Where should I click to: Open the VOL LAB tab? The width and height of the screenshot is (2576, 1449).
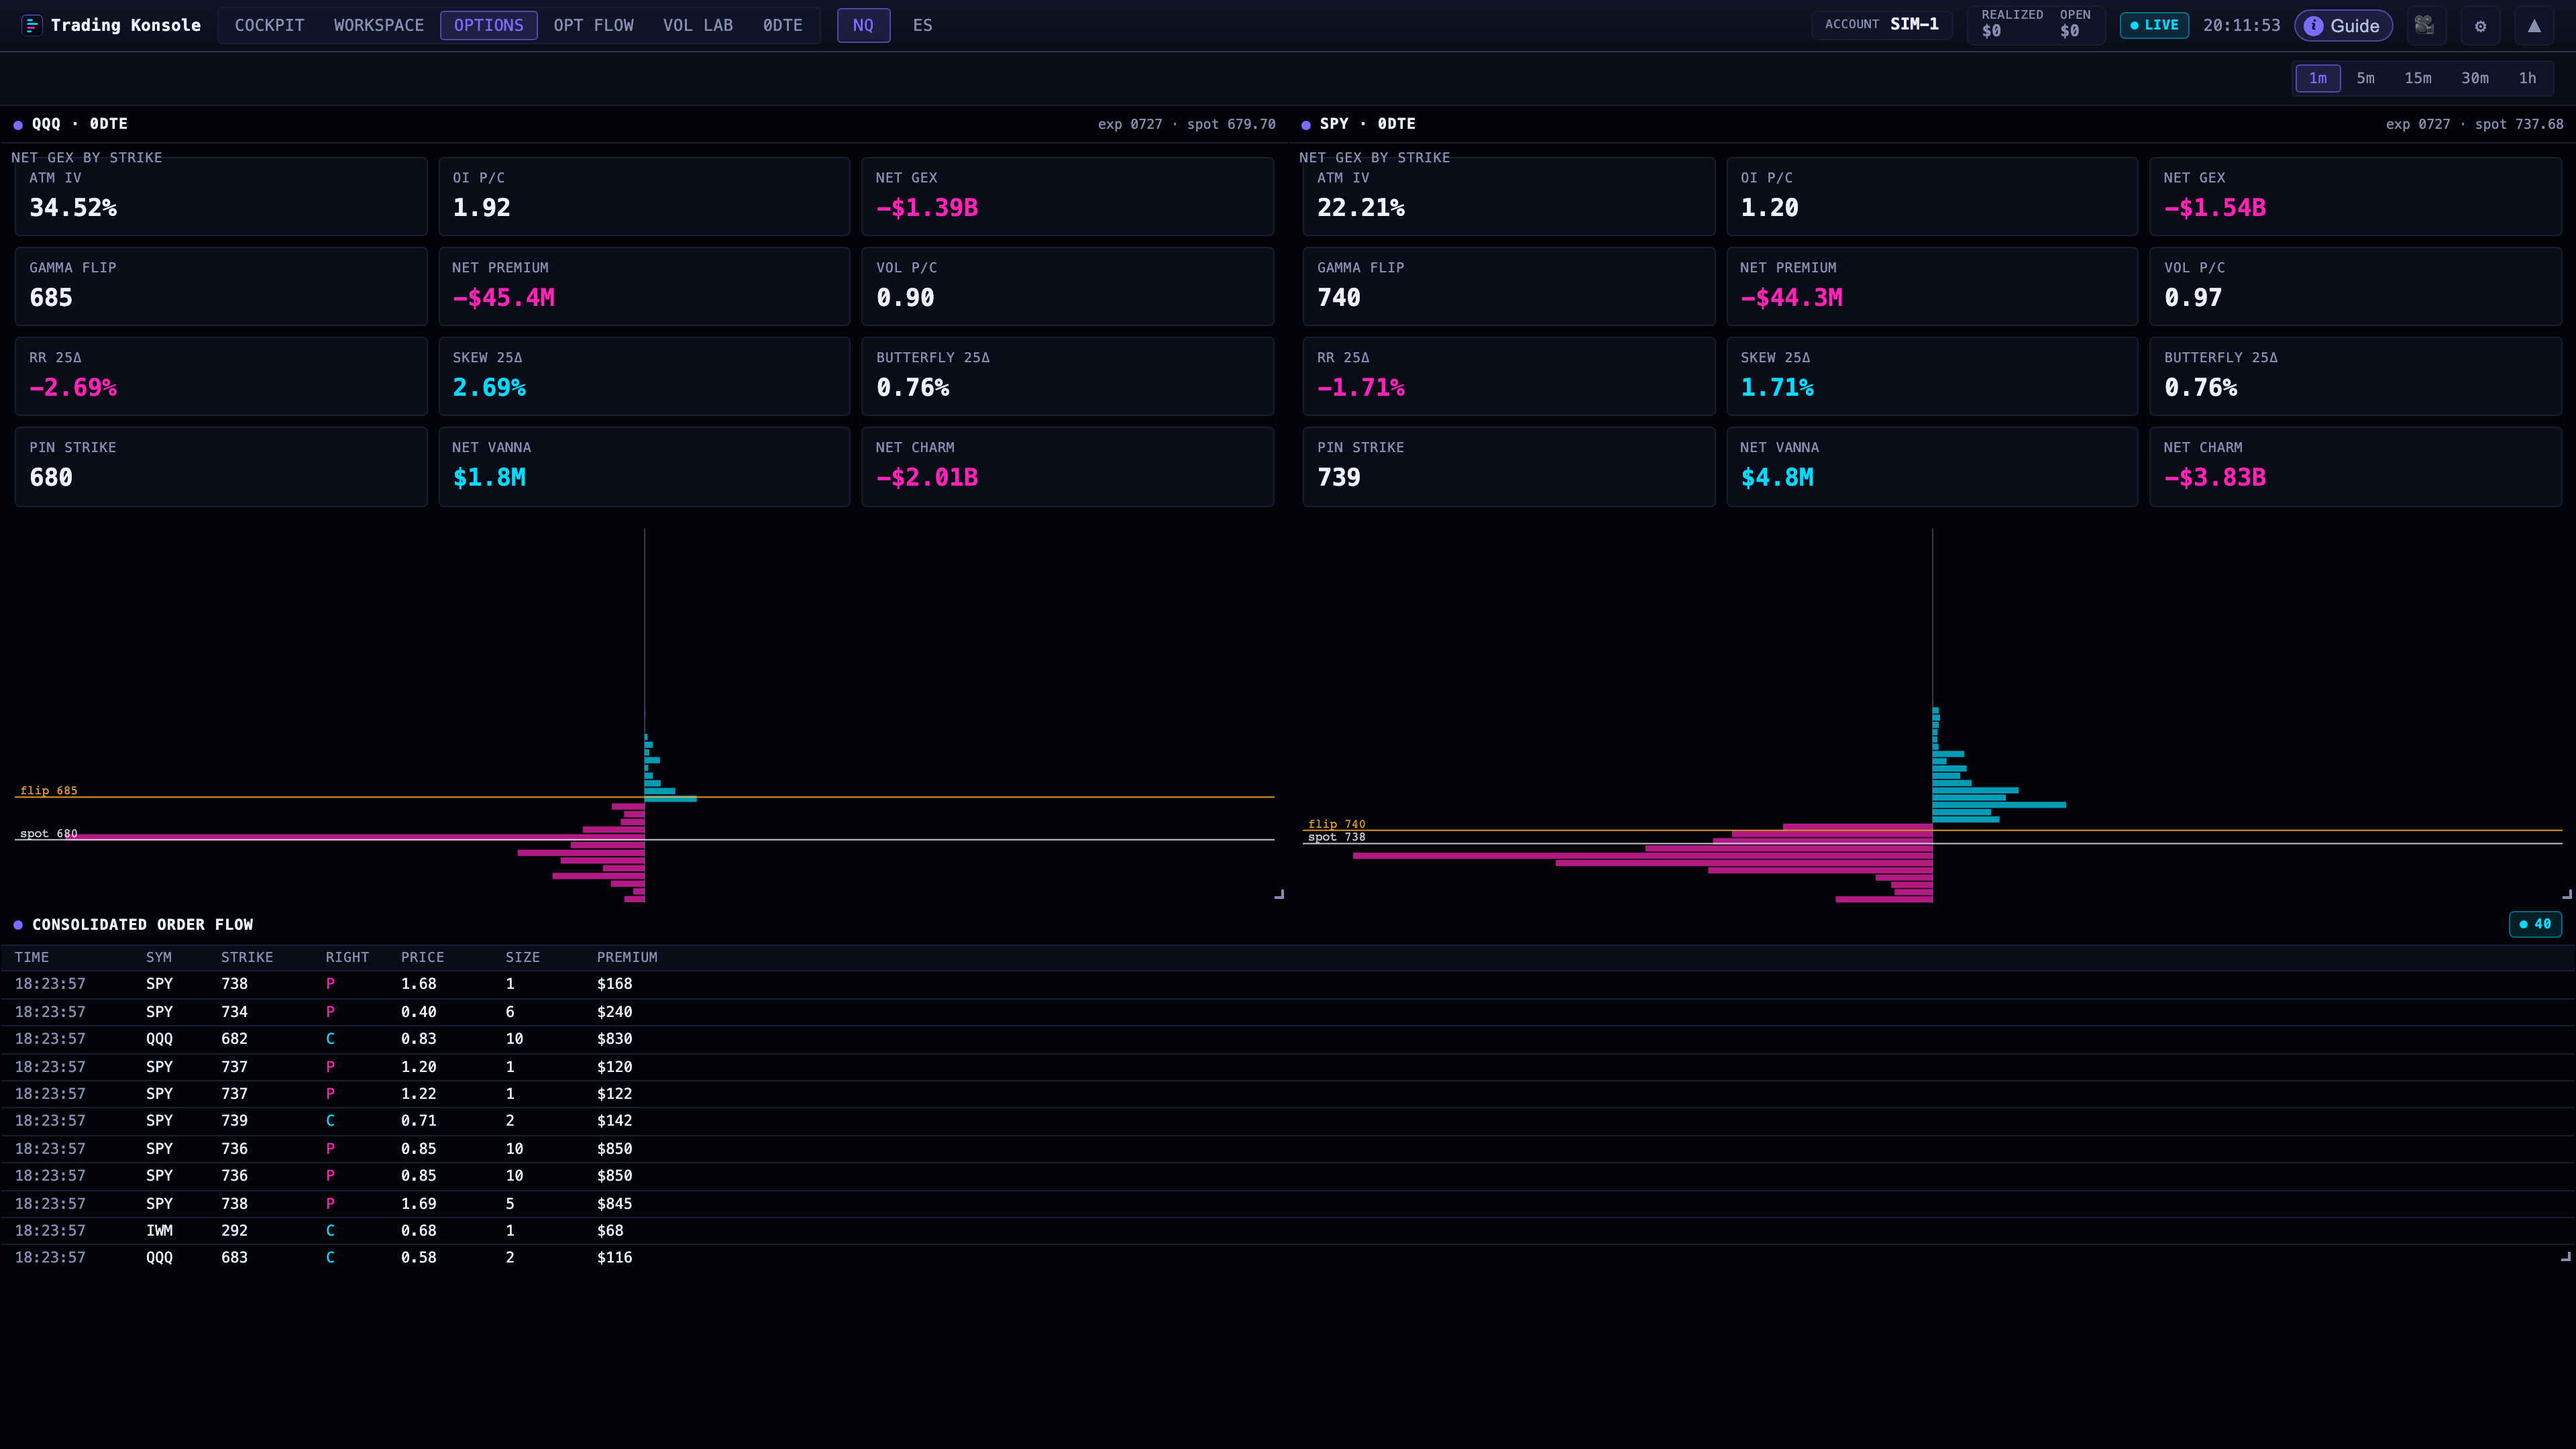(x=698, y=25)
